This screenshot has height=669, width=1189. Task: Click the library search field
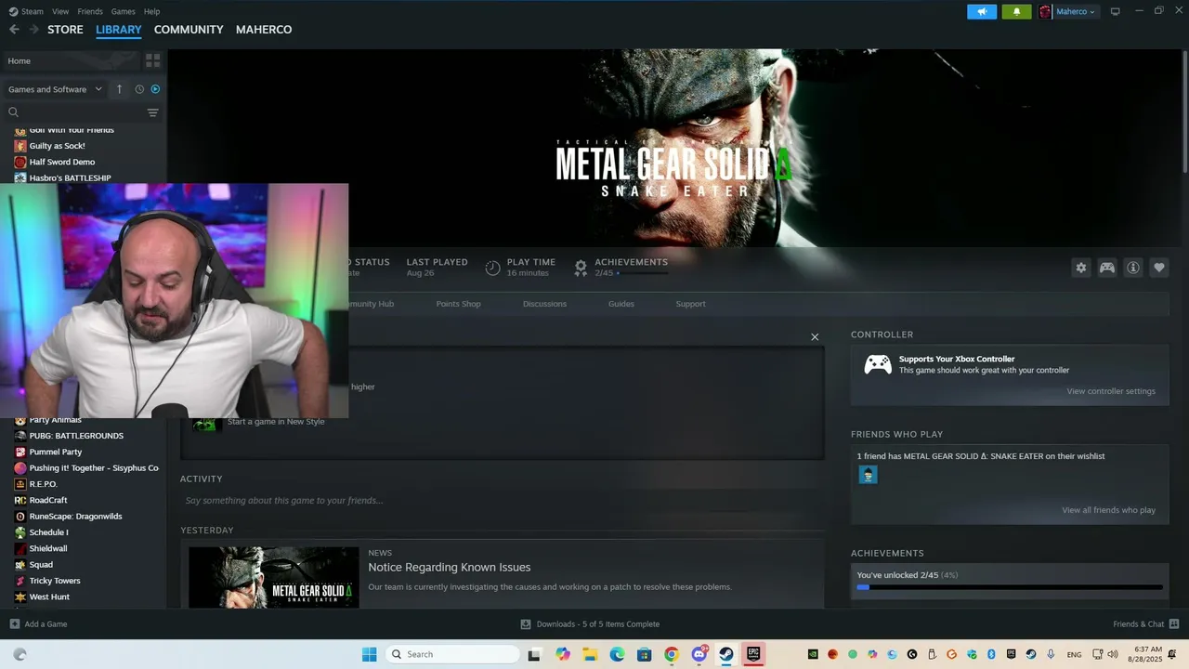click(74, 112)
